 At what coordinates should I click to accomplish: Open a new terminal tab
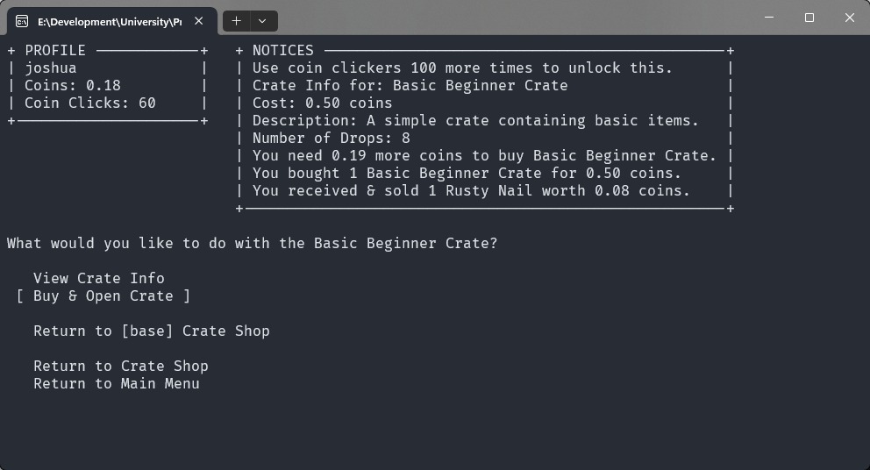point(236,20)
